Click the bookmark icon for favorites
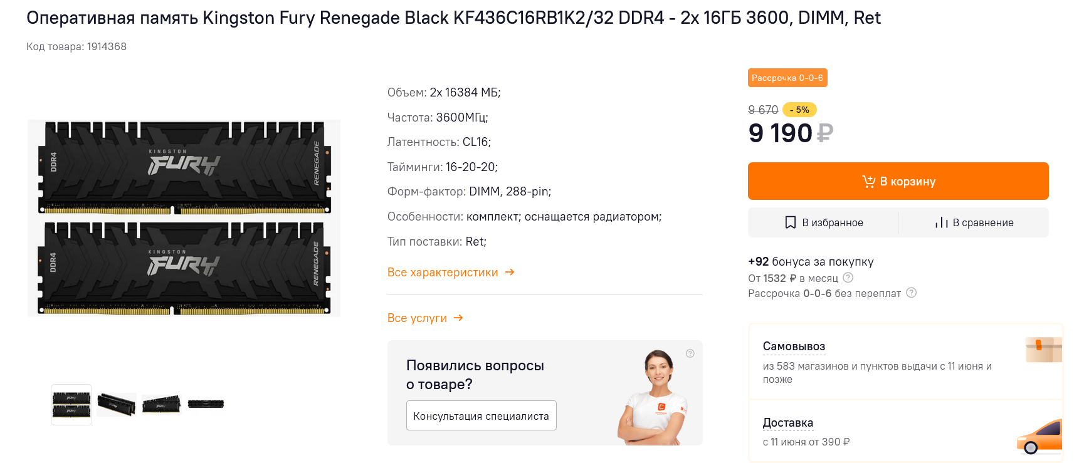 tap(791, 222)
